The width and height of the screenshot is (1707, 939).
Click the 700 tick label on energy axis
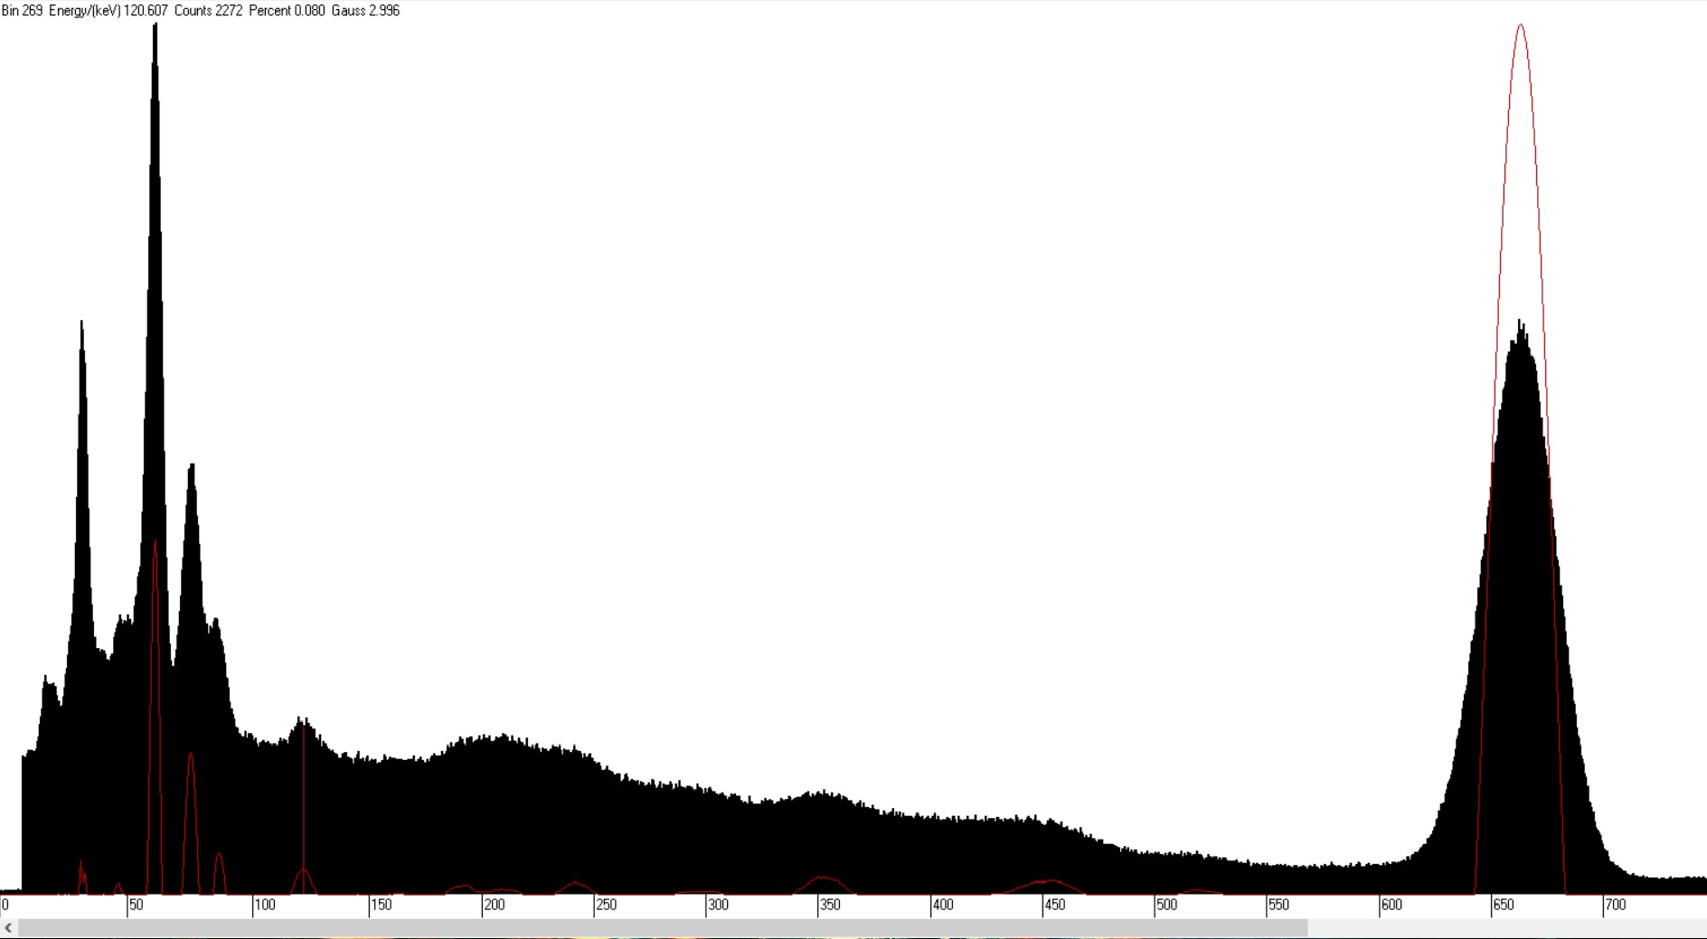[1615, 905]
